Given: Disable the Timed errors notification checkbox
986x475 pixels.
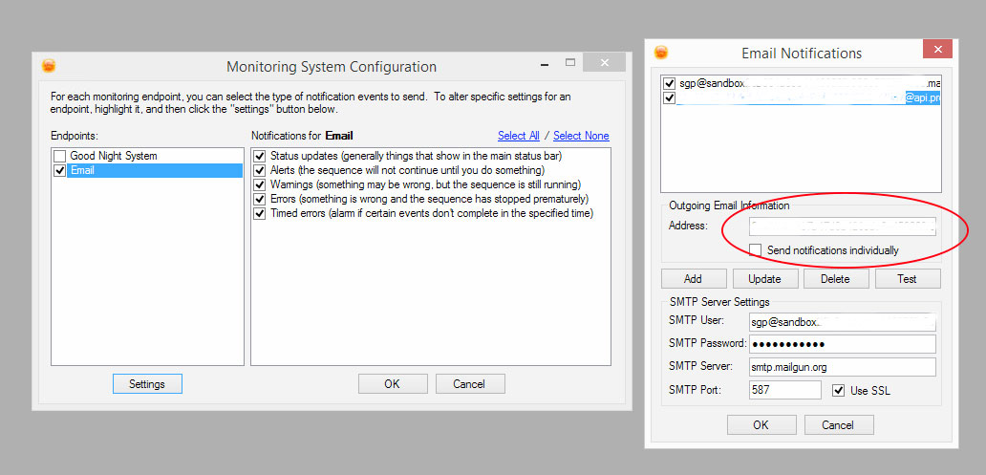Looking at the screenshot, I should pos(259,213).
